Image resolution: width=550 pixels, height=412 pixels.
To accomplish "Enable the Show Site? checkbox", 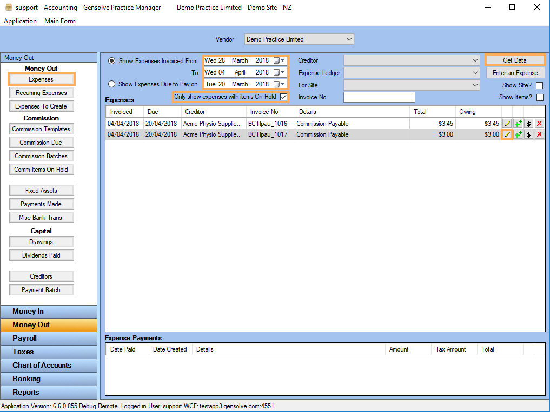I will pyautogui.click(x=539, y=86).
